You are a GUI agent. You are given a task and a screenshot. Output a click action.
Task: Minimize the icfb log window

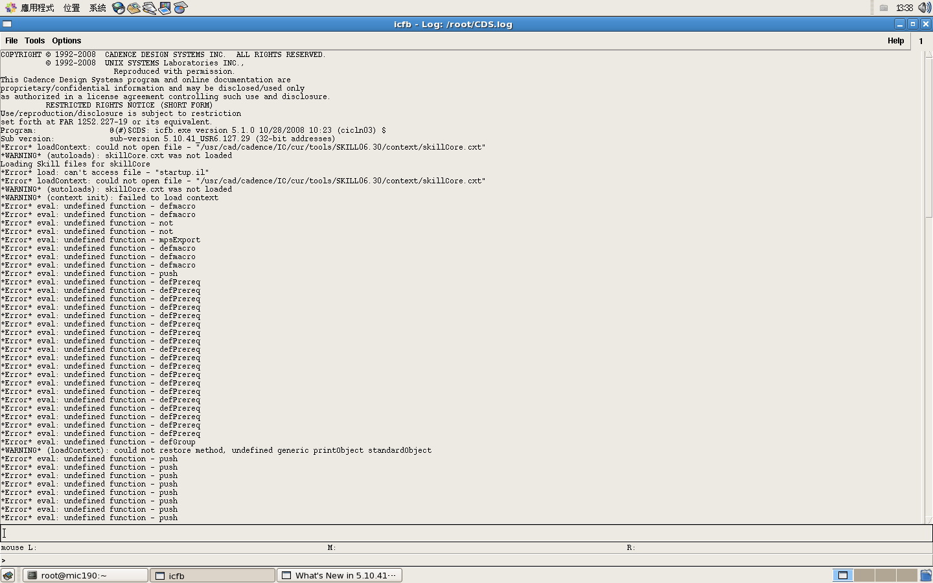click(x=900, y=24)
